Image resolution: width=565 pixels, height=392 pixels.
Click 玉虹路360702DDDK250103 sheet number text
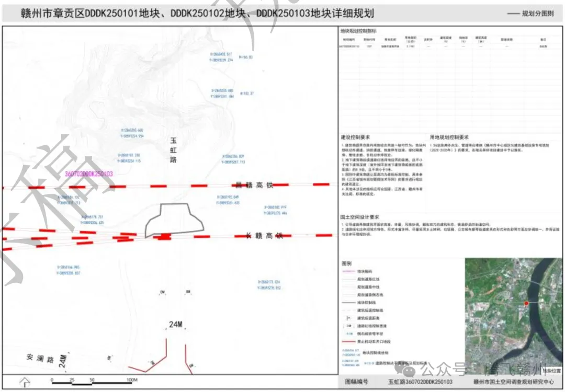point(420,382)
